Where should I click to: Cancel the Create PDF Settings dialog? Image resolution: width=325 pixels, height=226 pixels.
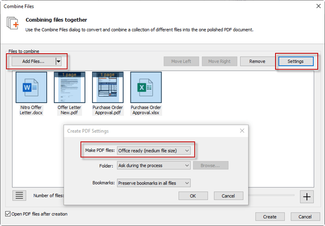tap(228, 196)
